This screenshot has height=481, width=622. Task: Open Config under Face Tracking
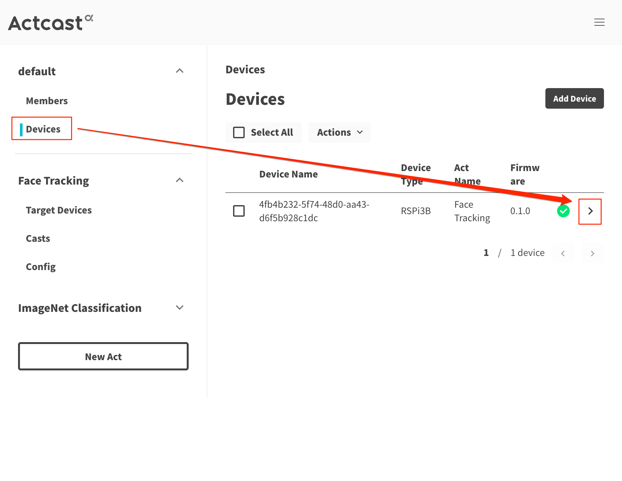click(x=41, y=267)
